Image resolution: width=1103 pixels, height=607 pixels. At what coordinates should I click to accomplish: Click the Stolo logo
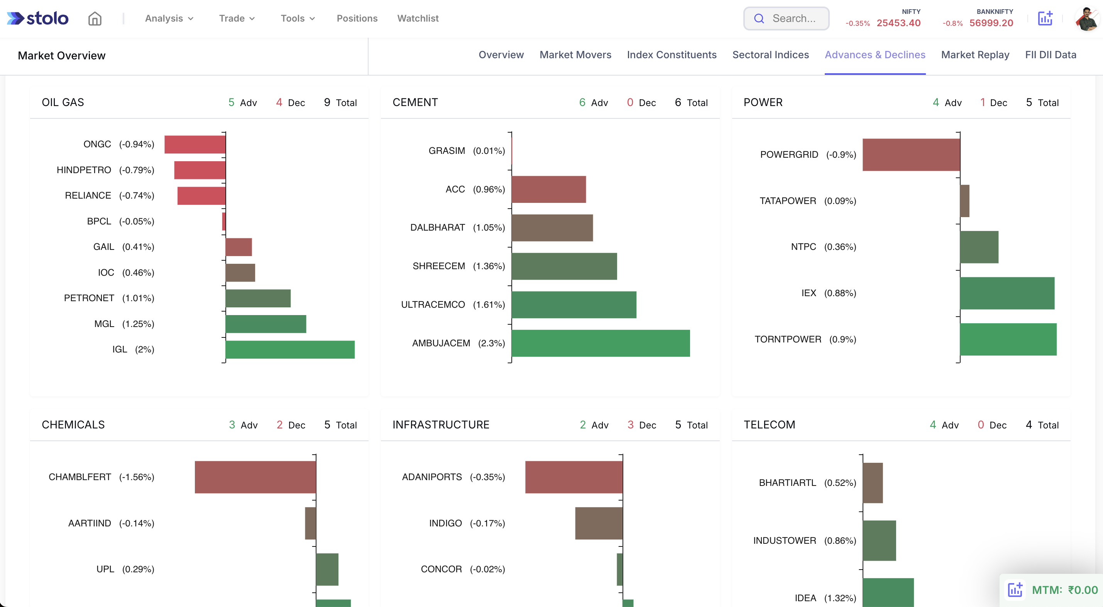coord(38,19)
